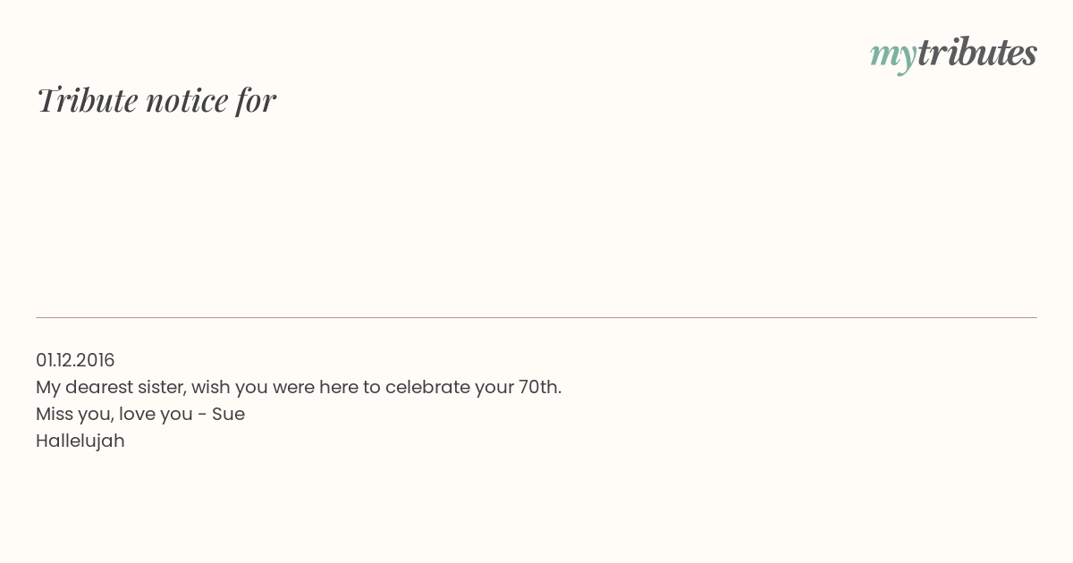The image size is (1073, 563).
Task: Click the "Hallelujah" text line
Action: 80,441
